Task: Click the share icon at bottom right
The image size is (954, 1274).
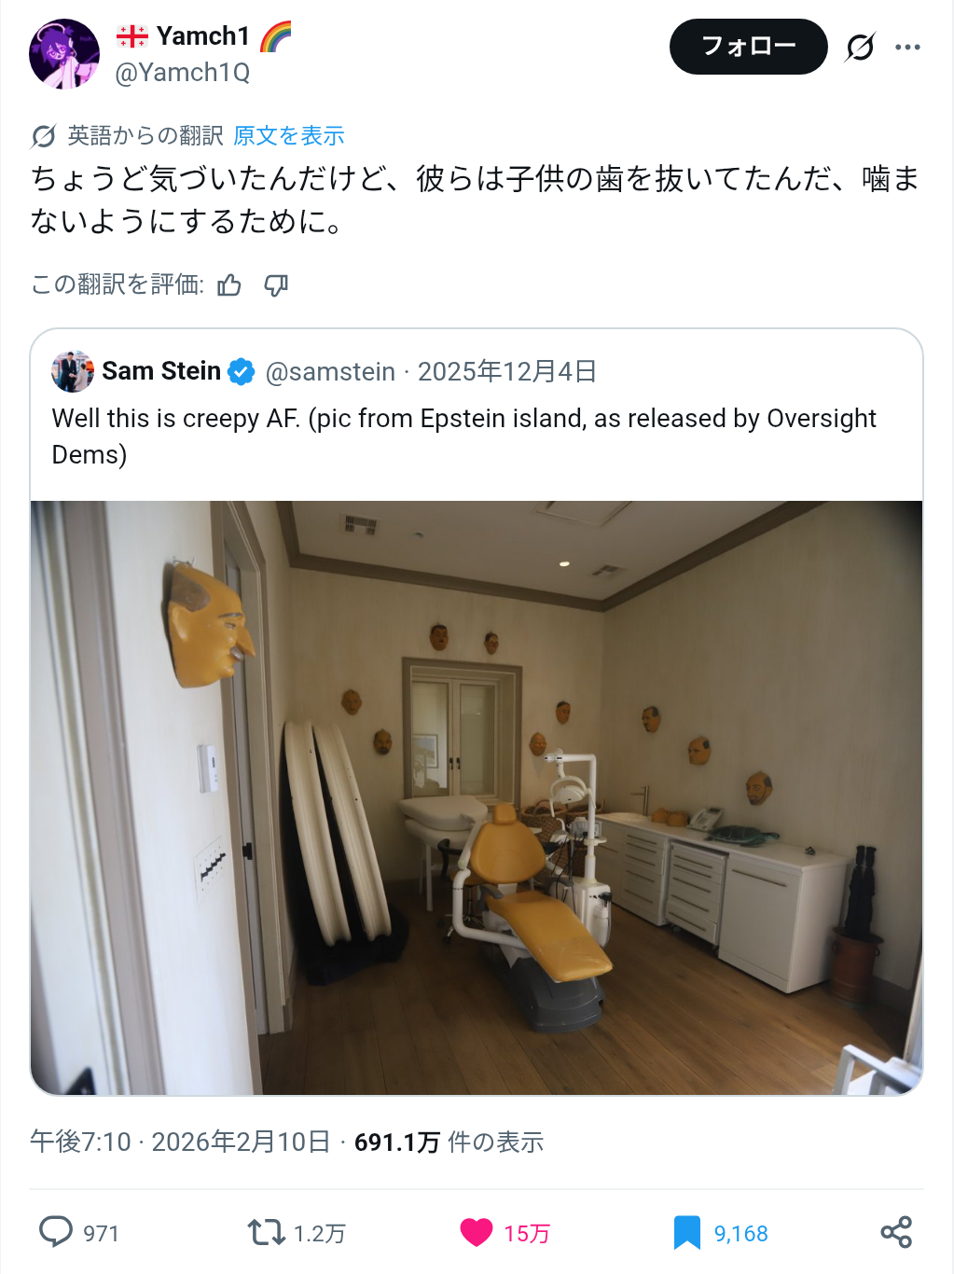Action: 896,1233
